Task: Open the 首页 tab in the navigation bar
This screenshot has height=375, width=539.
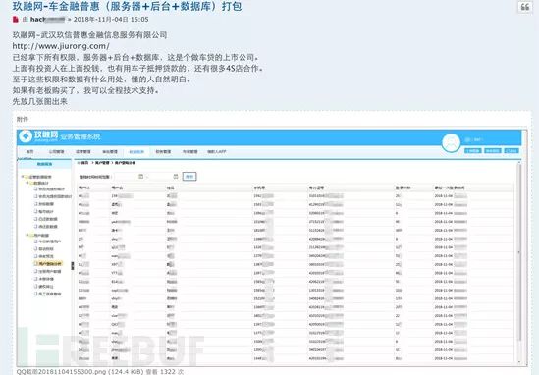Action: point(29,151)
